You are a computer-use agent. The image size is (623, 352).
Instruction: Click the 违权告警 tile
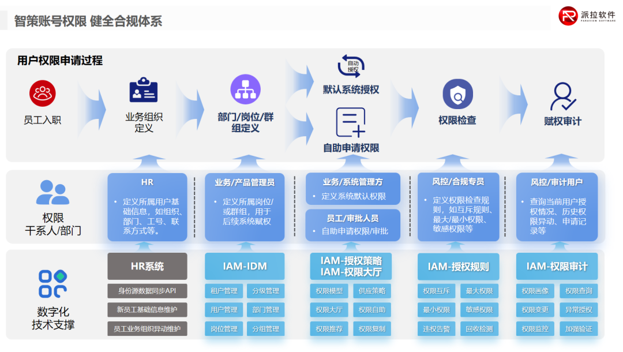click(436, 329)
